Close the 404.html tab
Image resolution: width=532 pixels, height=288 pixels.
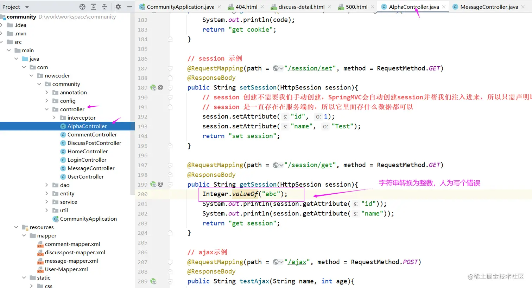(x=263, y=7)
